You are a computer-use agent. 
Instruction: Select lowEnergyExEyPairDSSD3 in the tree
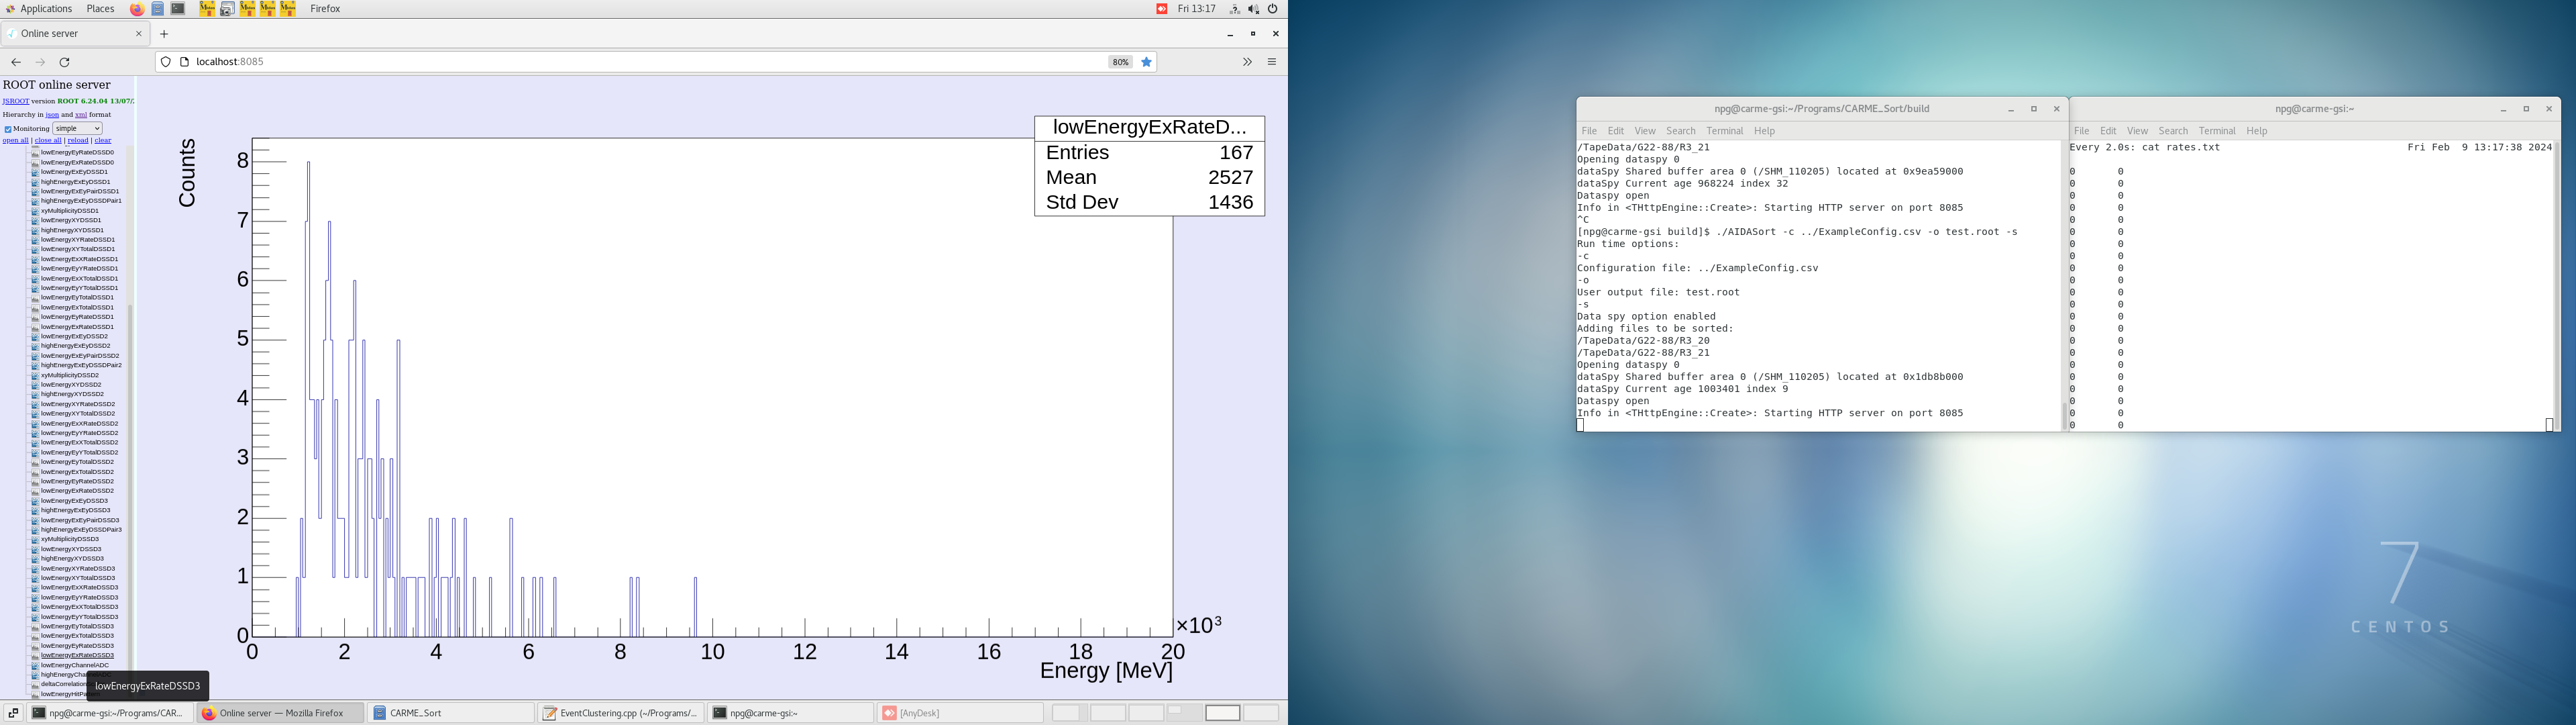[80, 521]
